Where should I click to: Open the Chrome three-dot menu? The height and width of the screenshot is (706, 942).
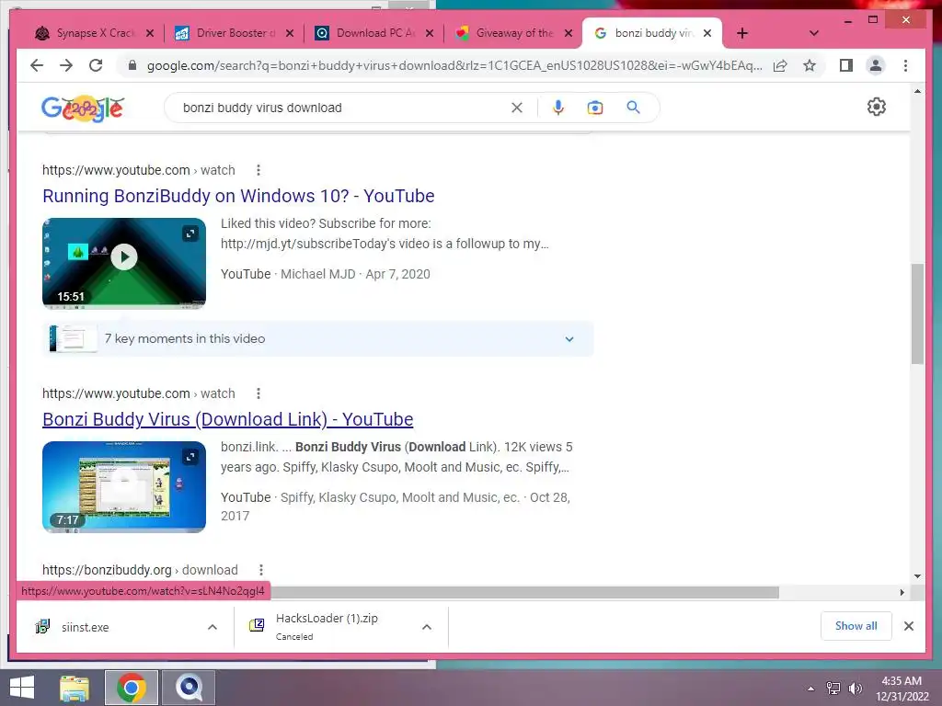(905, 65)
